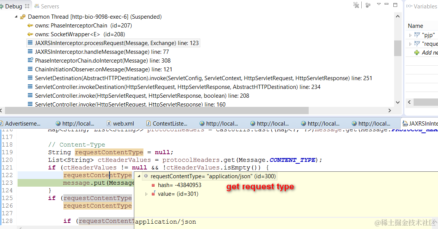Select ServletController.invokeDestination frame line 234
The height and width of the screenshot is (229, 438).
(x=177, y=87)
